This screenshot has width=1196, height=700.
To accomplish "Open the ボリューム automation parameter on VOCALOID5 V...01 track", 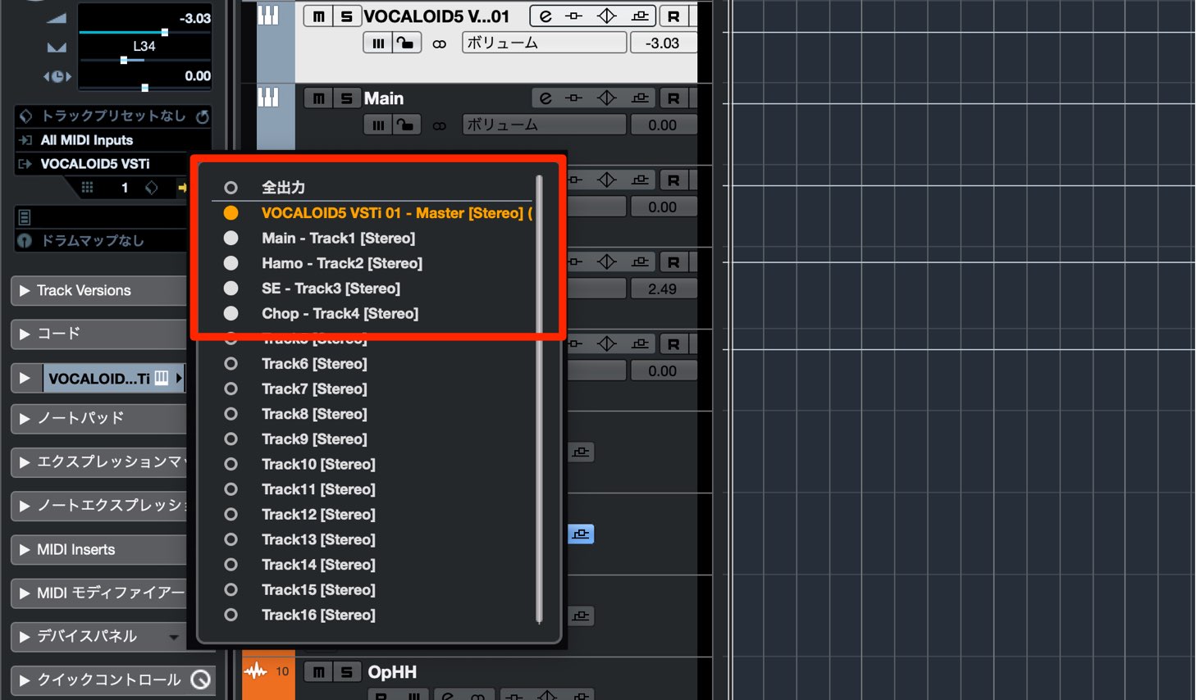I will [544, 43].
